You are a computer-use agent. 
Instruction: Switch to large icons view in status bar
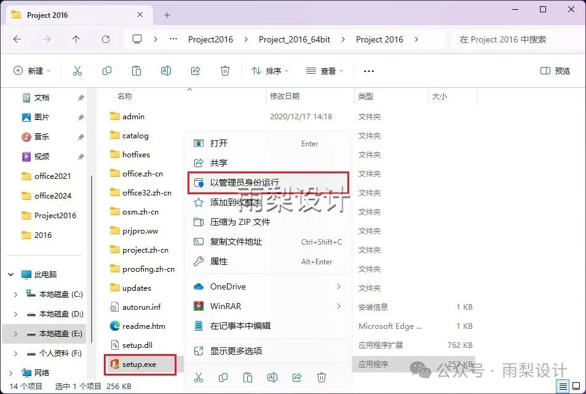click(x=576, y=386)
